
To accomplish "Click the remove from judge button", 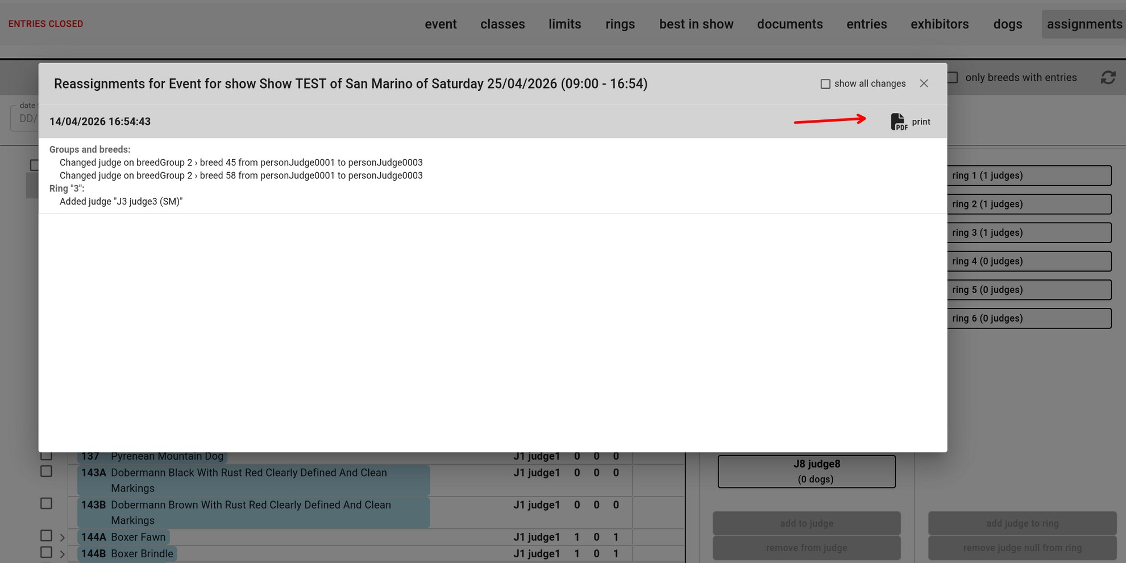I will [x=807, y=548].
